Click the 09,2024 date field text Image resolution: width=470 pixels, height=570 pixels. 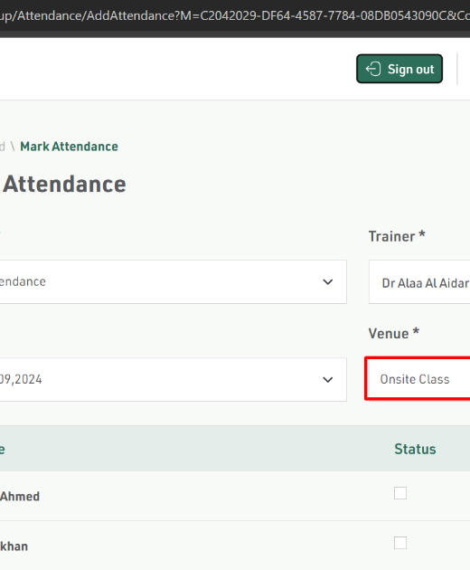pyautogui.click(x=21, y=379)
